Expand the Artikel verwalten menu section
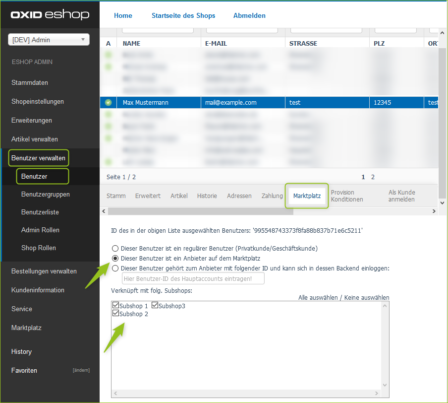448x403 pixels. (x=35, y=139)
